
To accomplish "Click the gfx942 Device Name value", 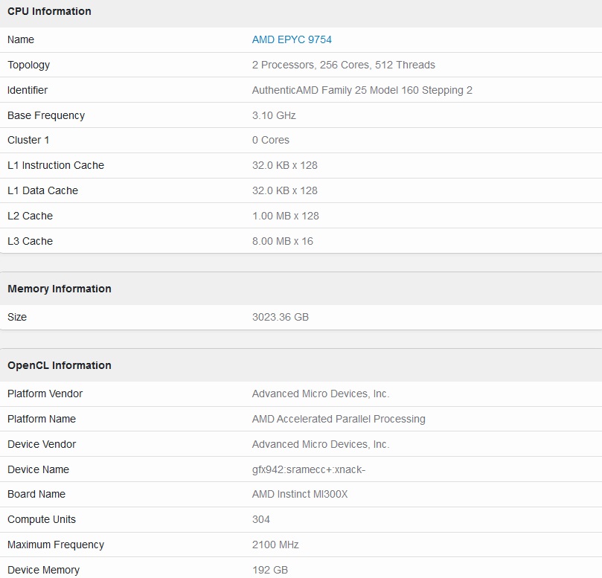I will [309, 470].
